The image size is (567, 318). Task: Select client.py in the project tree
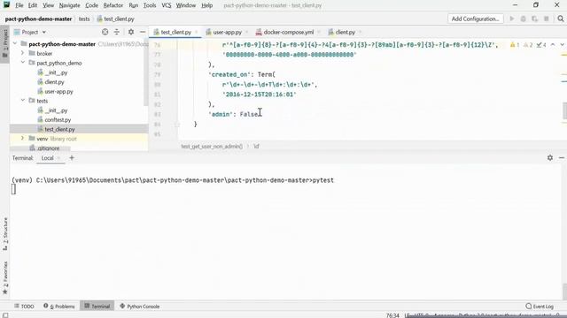54,82
